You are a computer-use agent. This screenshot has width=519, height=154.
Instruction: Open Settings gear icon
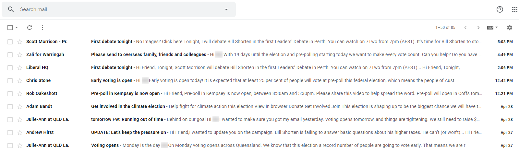point(510,28)
